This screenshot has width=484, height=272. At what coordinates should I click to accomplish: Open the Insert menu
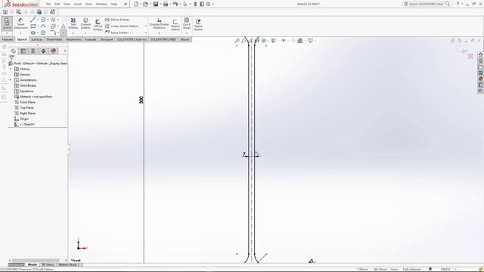click(78, 5)
